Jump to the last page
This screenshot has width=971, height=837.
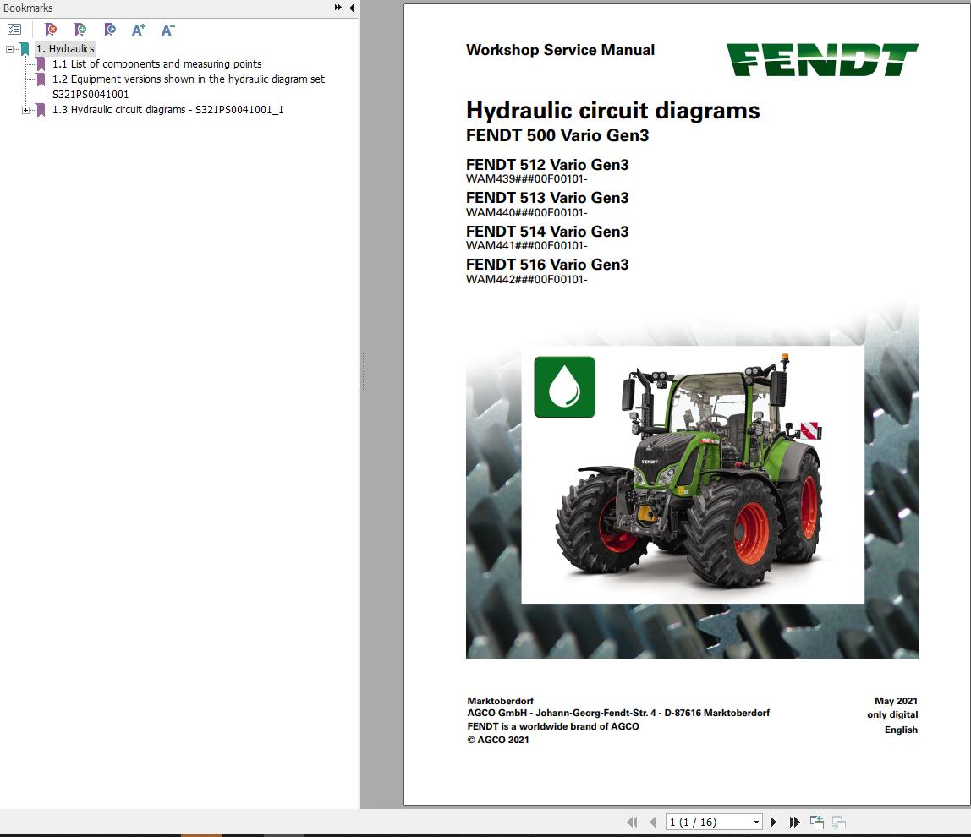point(794,822)
